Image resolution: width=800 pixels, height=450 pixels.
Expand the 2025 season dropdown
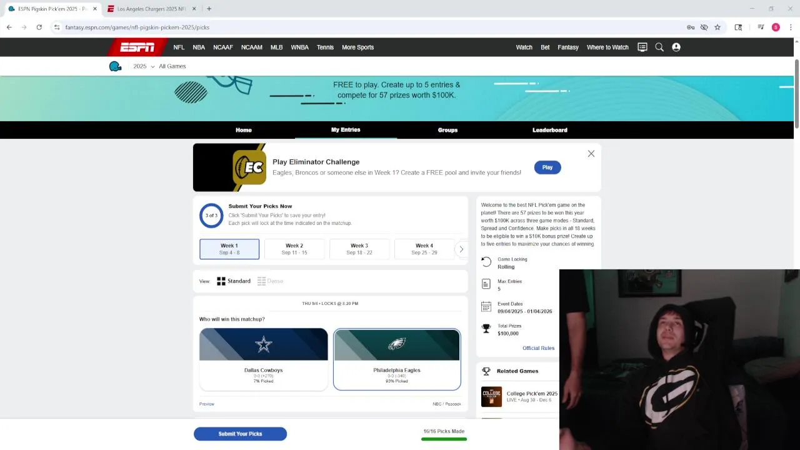point(144,66)
